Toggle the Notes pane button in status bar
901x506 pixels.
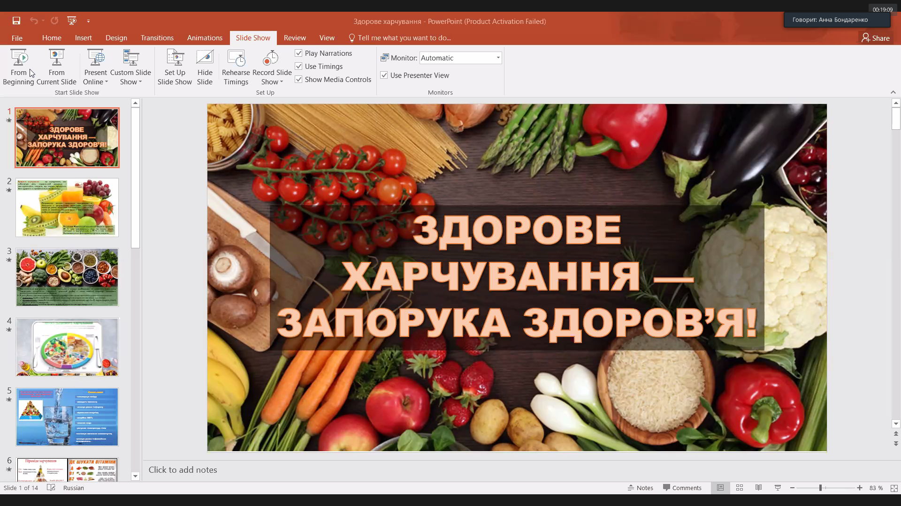pos(641,488)
